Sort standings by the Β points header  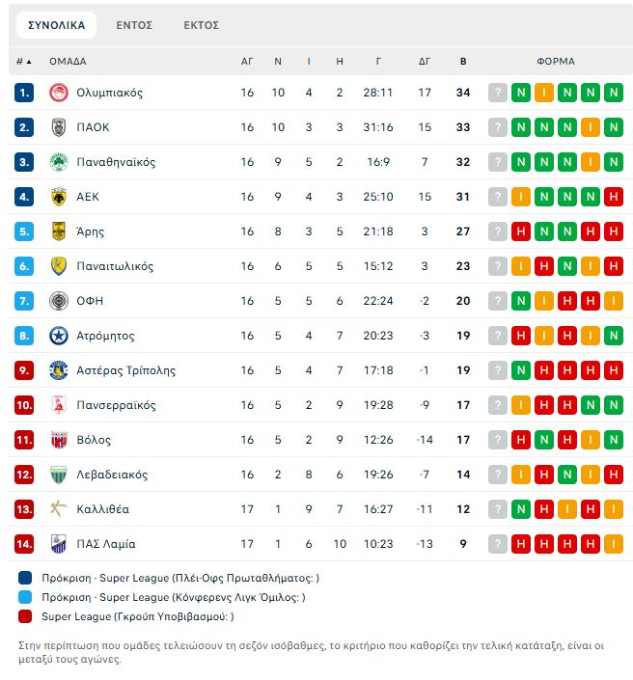463,62
